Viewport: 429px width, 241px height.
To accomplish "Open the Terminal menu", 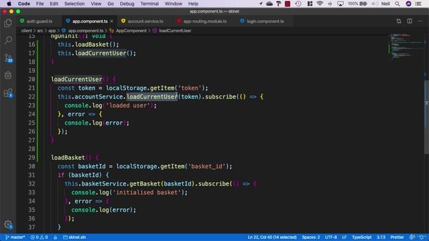I will coord(149,3).
